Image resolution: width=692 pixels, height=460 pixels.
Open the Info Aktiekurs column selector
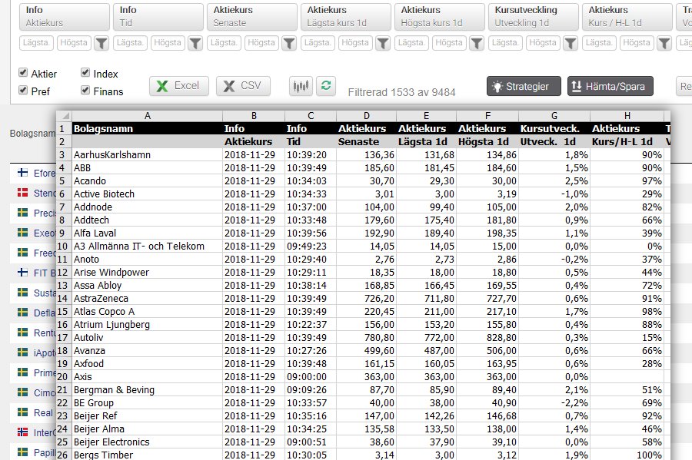65,17
